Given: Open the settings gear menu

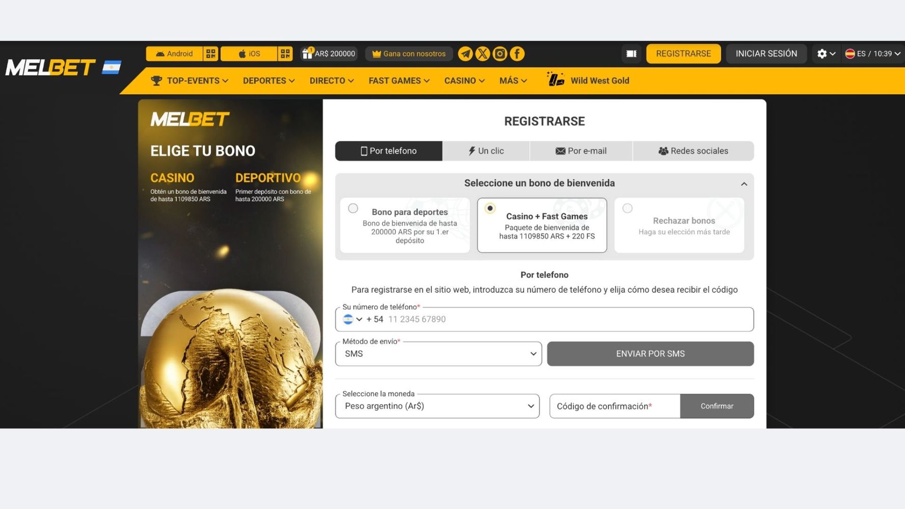Looking at the screenshot, I should point(826,53).
